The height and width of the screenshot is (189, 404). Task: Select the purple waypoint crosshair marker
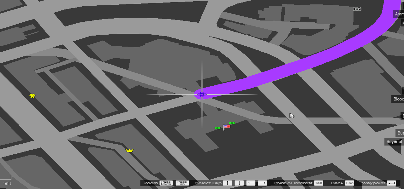point(202,94)
